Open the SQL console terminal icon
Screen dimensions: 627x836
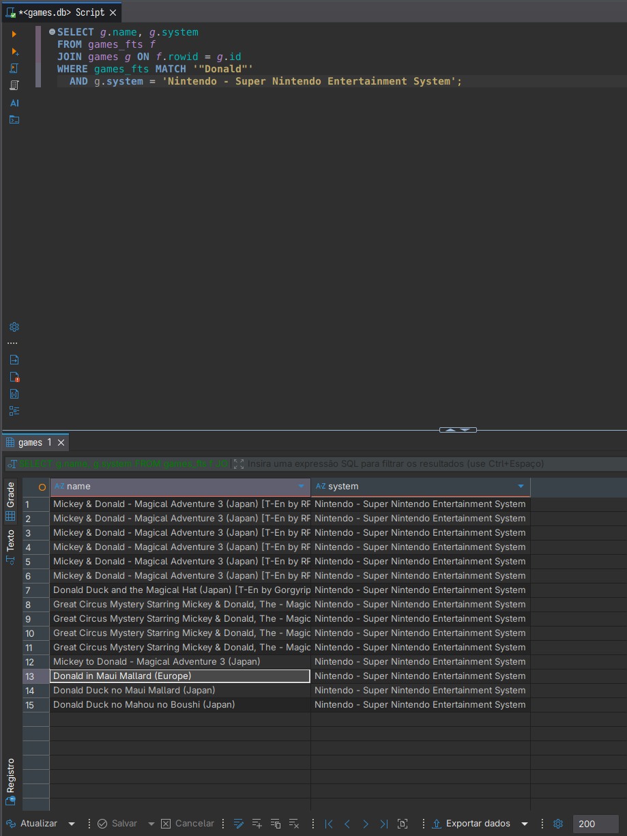[x=14, y=119]
